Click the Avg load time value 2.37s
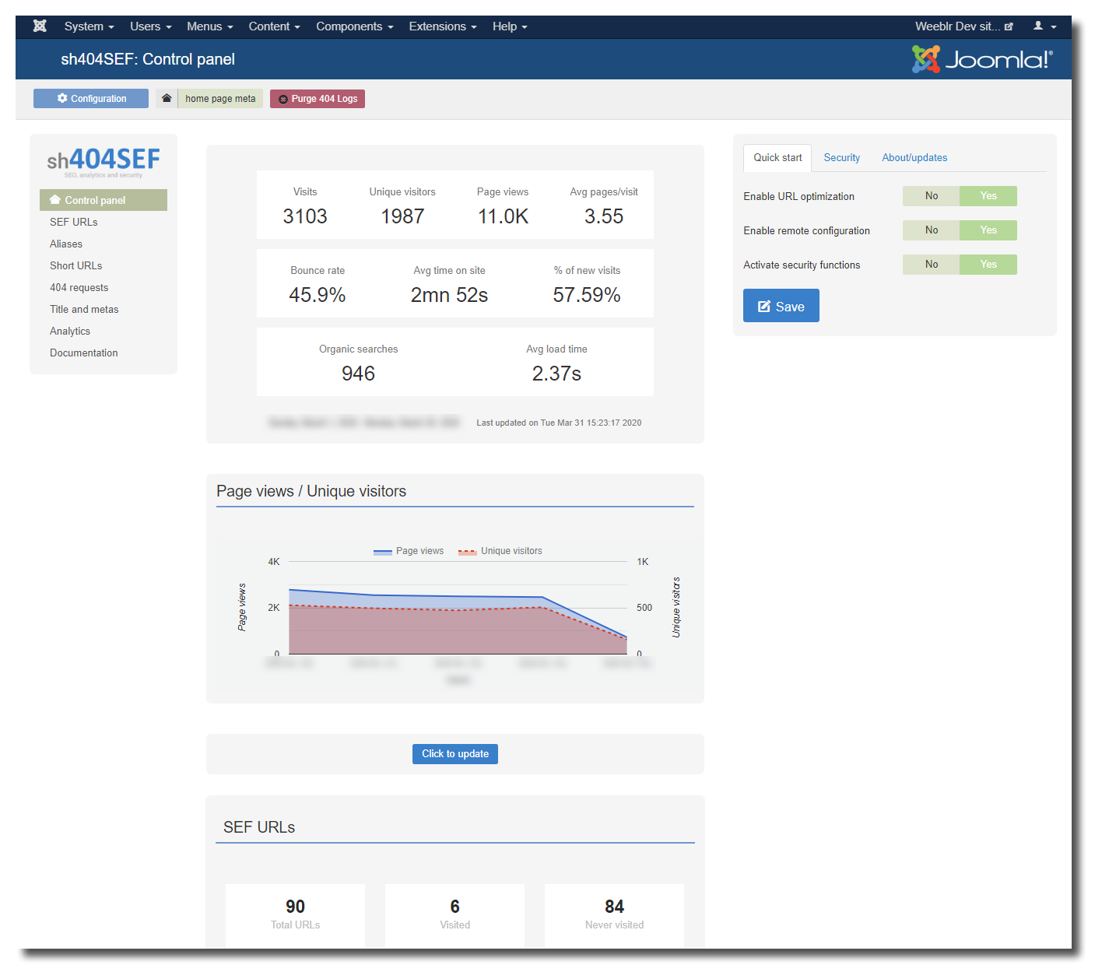Viewport: 1095px width, 972px height. pyautogui.click(x=556, y=374)
